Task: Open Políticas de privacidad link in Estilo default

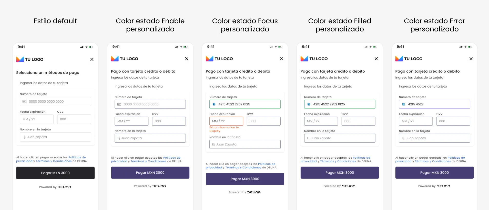Action: (51, 159)
